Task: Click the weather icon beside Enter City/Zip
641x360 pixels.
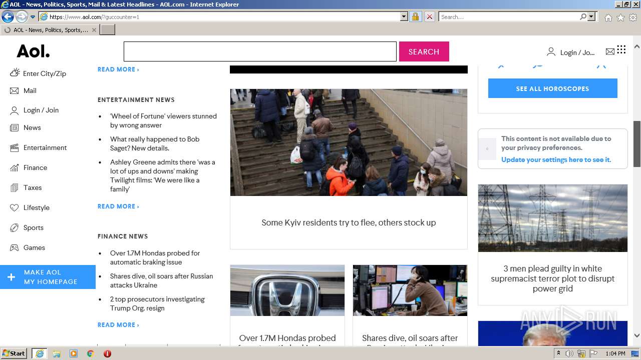Action: pos(15,73)
